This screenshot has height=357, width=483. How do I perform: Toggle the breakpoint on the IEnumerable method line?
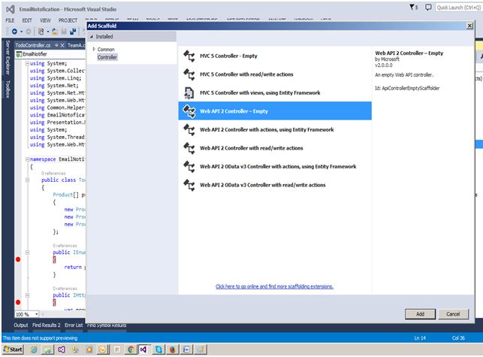(x=18, y=259)
